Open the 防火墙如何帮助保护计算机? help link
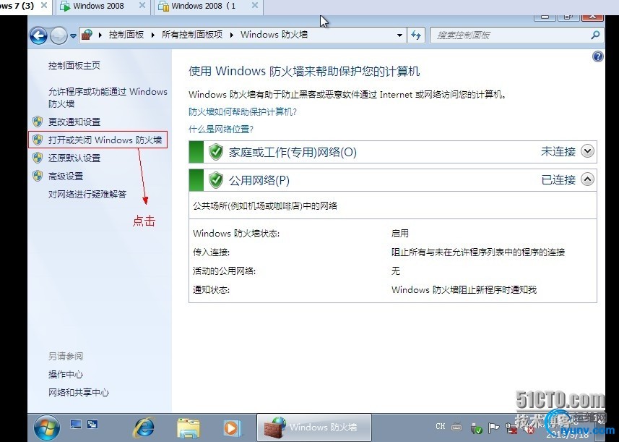The image size is (619, 442). 243,112
